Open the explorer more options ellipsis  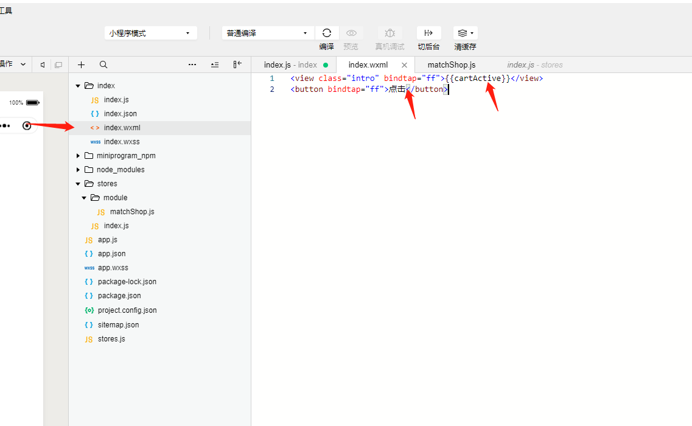(x=192, y=65)
